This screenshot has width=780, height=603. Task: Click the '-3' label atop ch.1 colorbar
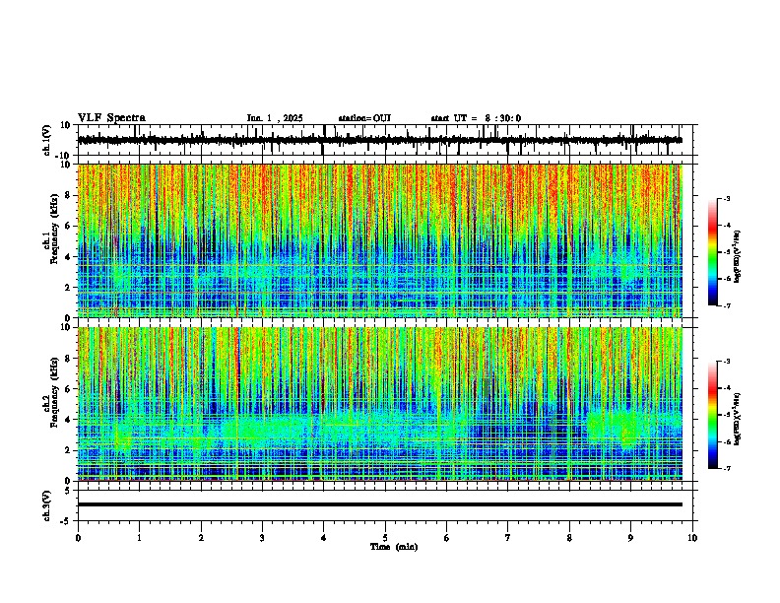point(726,198)
